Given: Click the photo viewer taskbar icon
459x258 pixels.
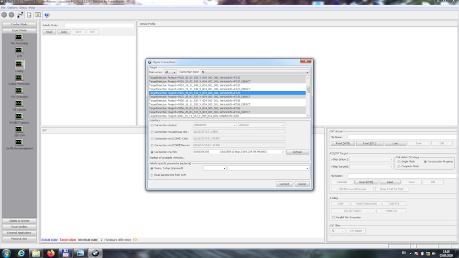Looking at the screenshot, I should tap(80, 253).
